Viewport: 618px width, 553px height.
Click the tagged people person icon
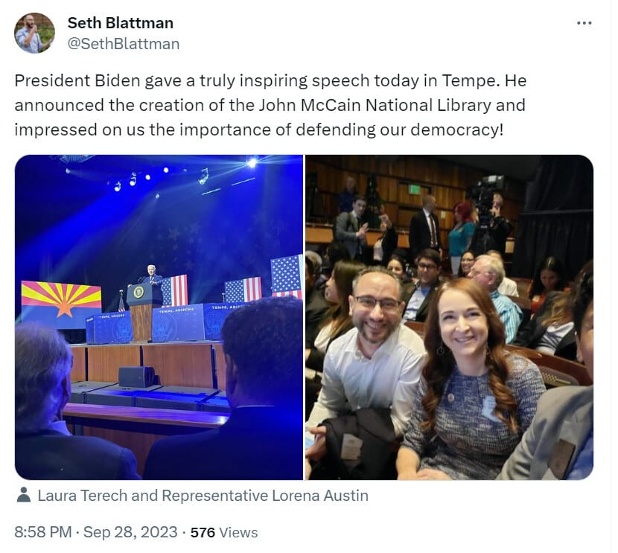24,495
